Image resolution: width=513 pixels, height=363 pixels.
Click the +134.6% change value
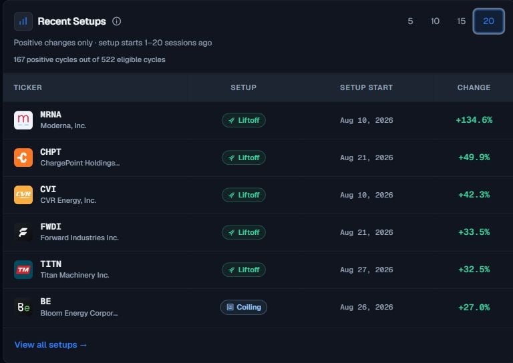[474, 120]
